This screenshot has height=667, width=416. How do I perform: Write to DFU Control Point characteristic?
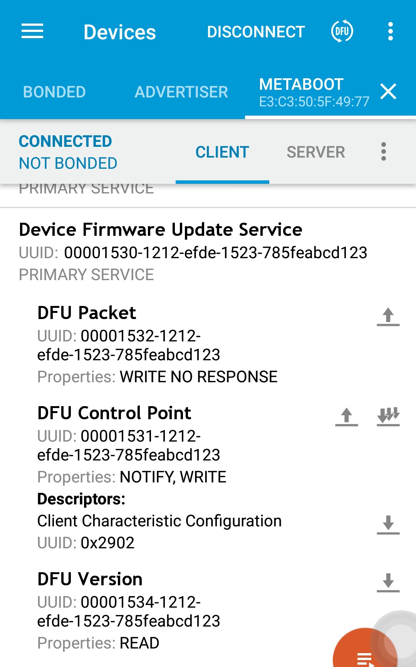point(347,417)
